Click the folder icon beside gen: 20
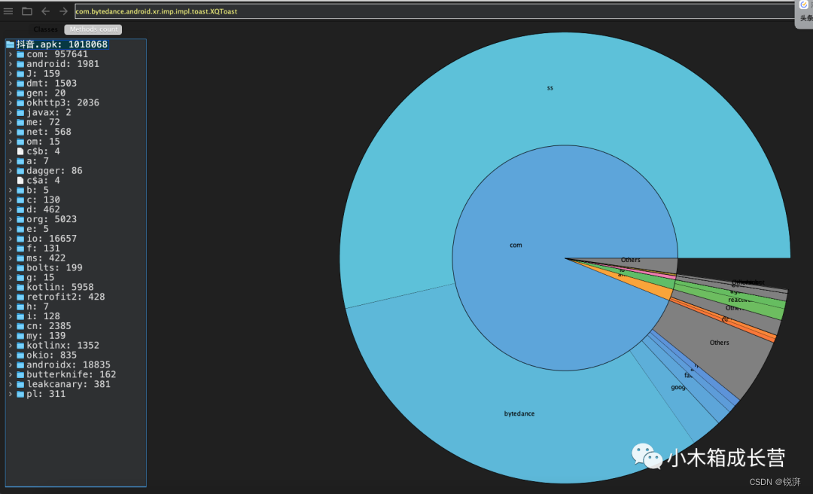Image resolution: width=813 pixels, height=494 pixels. pos(20,93)
